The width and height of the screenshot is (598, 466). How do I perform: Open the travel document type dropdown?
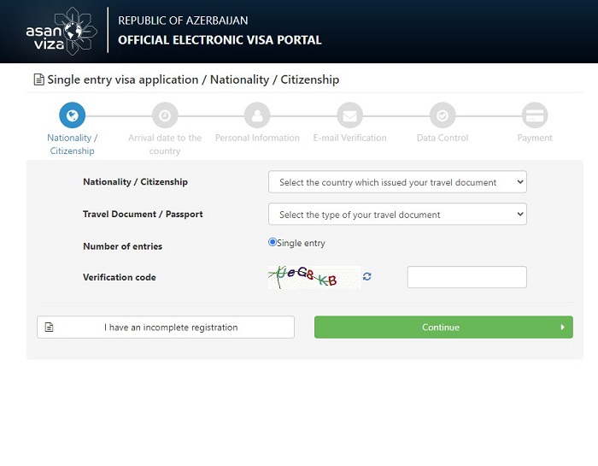pyautogui.click(x=397, y=214)
